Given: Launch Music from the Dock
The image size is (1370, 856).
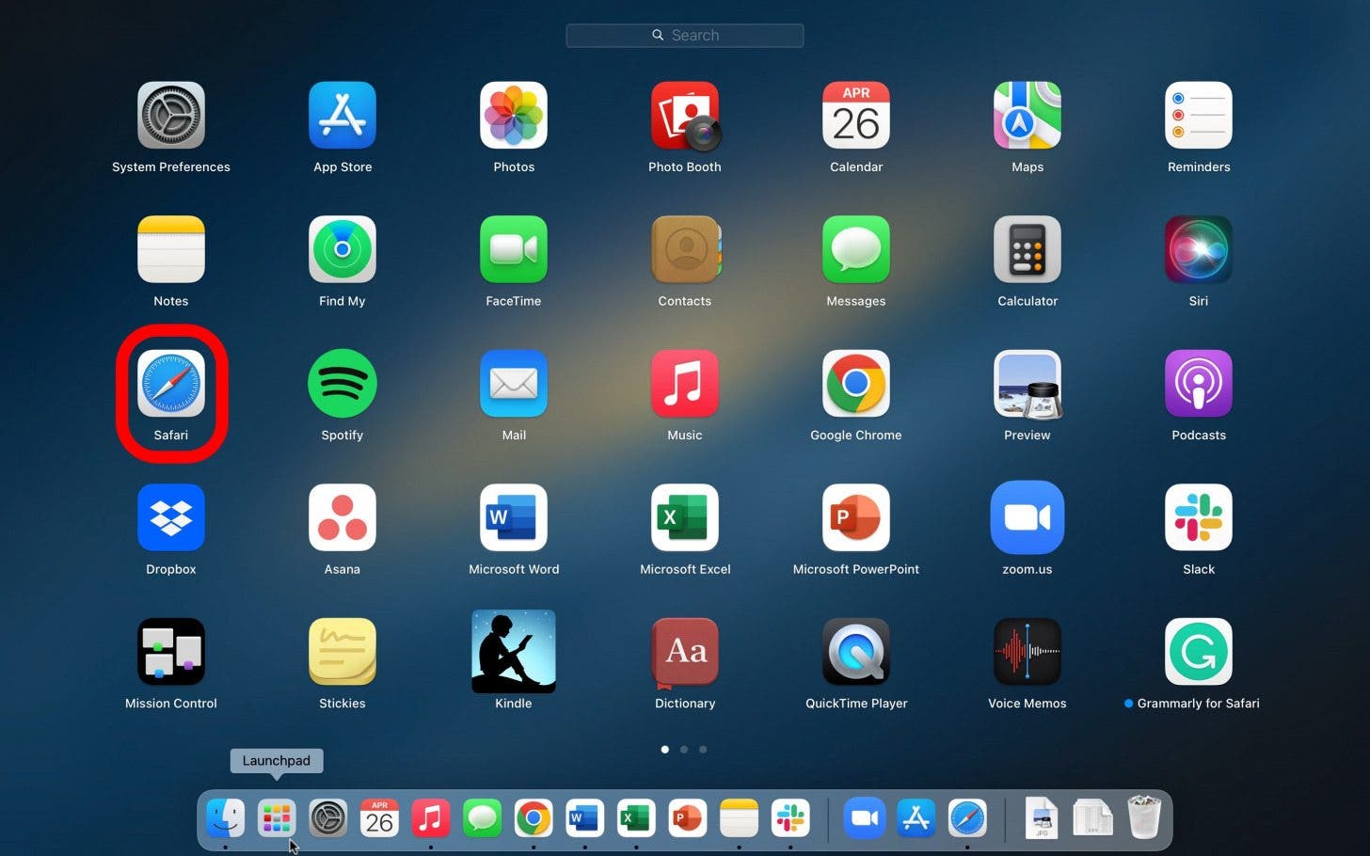Looking at the screenshot, I should (431, 818).
